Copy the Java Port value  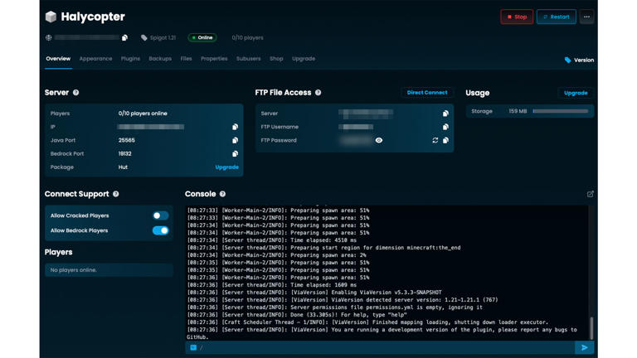click(x=235, y=141)
